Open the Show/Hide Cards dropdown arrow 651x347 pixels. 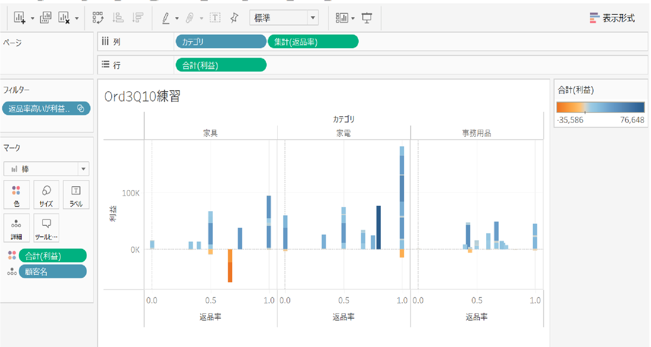353,18
